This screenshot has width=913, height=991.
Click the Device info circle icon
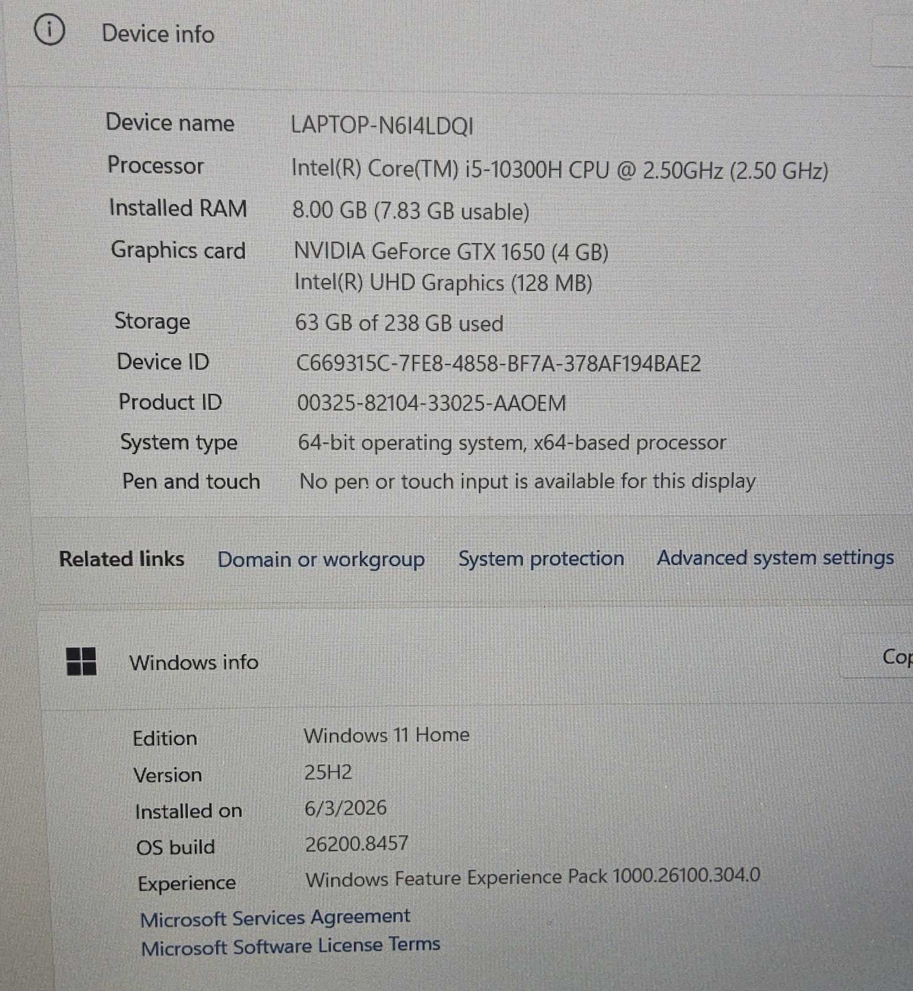coord(50,30)
